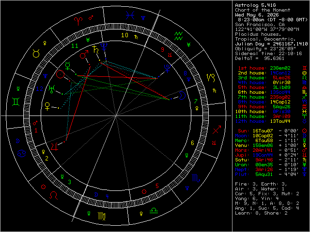310x232 pixels.
Task: Select the large blue crescent Moon glyph in the wheel
Action: click(x=183, y=96)
